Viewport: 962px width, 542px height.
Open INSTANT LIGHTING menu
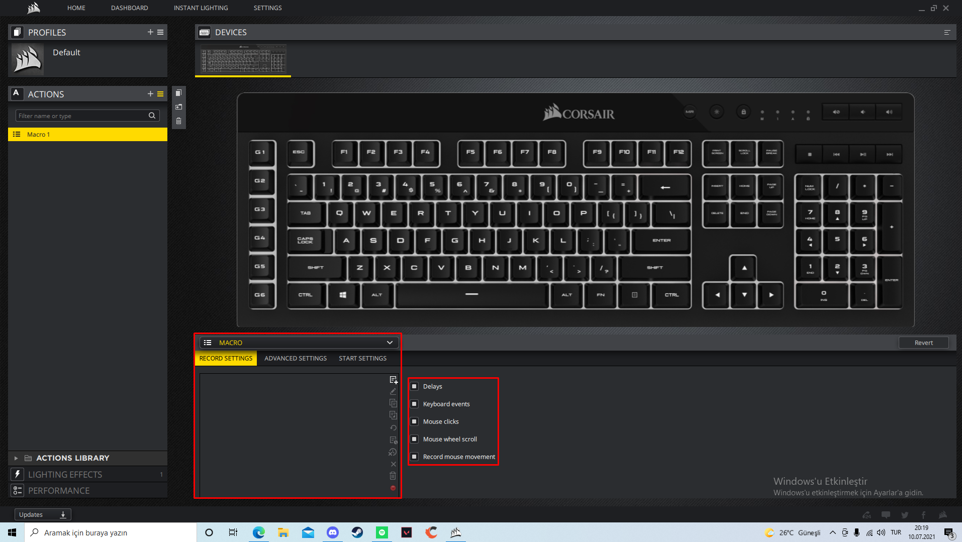pos(201,8)
